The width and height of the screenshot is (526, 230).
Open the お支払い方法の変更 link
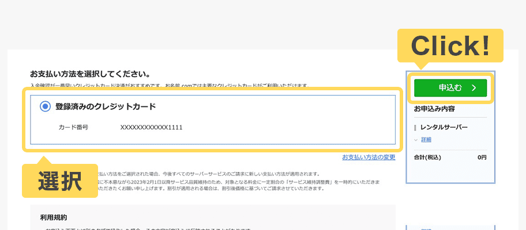click(369, 157)
